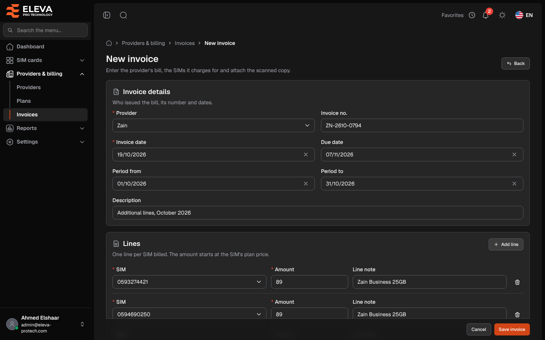Go to home breadcrumb icon
This screenshot has height=340, width=545.
pos(109,43)
